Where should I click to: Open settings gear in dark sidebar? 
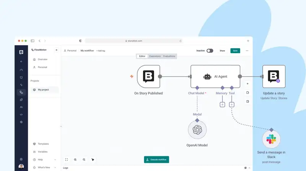21,122
